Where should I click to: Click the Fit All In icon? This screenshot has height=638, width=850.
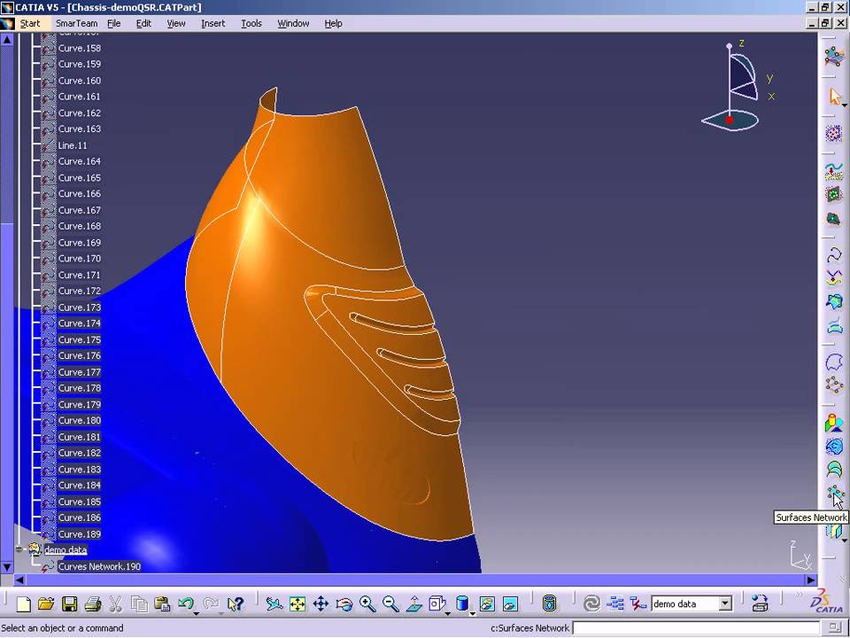point(297,603)
